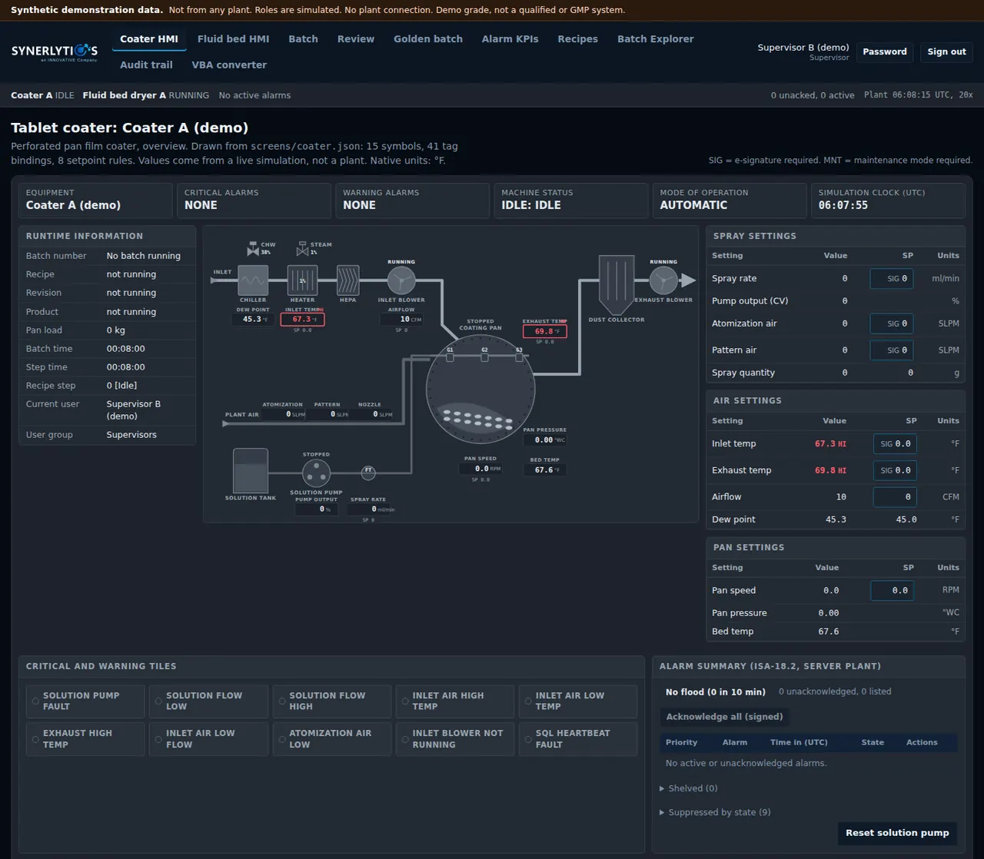Open the VBA converter tab
Image resolution: width=984 pixels, height=859 pixels.
(x=229, y=65)
